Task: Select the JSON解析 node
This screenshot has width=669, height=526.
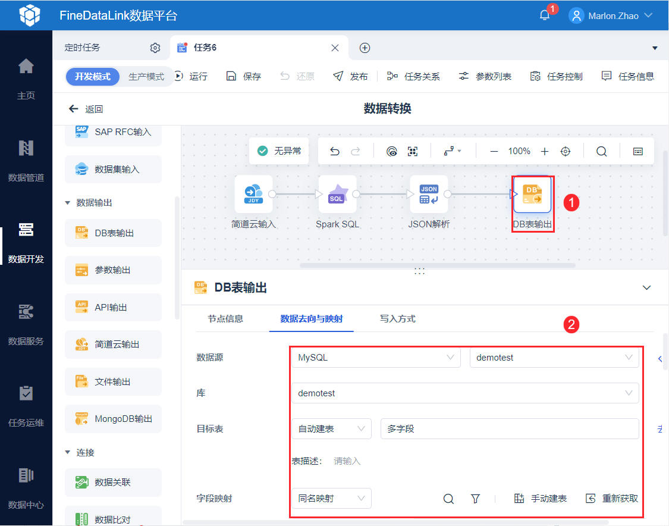Action: (x=429, y=194)
